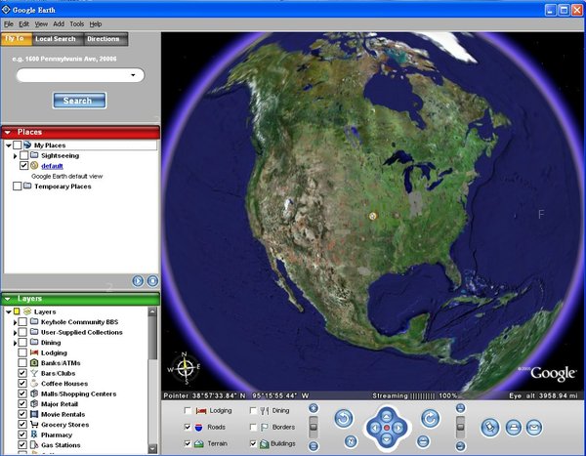586x456 pixels.
Task: Expand the Sightseeing folder
Action: coord(15,155)
